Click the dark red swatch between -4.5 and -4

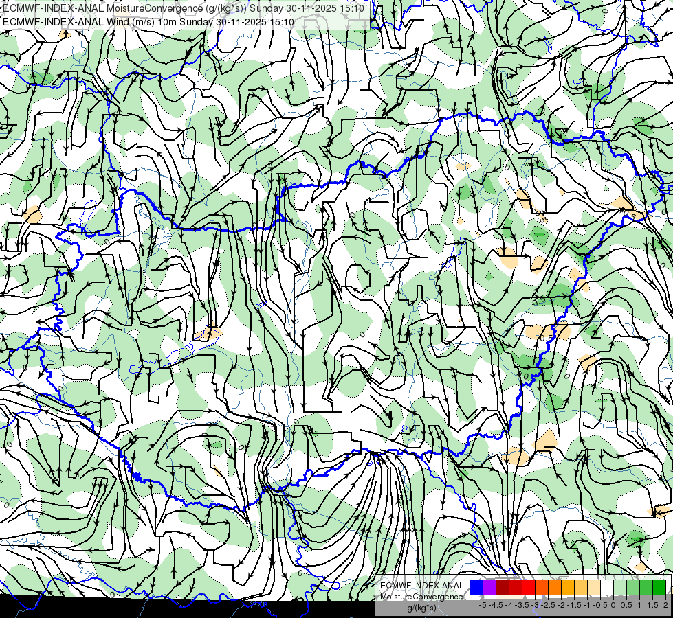(503, 588)
